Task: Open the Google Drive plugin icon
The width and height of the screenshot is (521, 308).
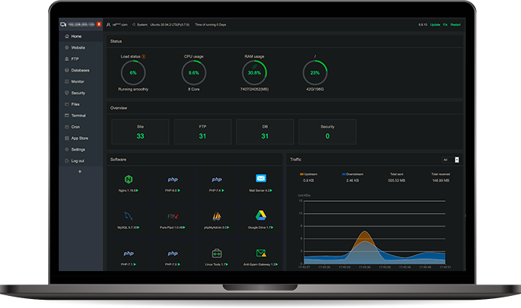Action: (260, 216)
